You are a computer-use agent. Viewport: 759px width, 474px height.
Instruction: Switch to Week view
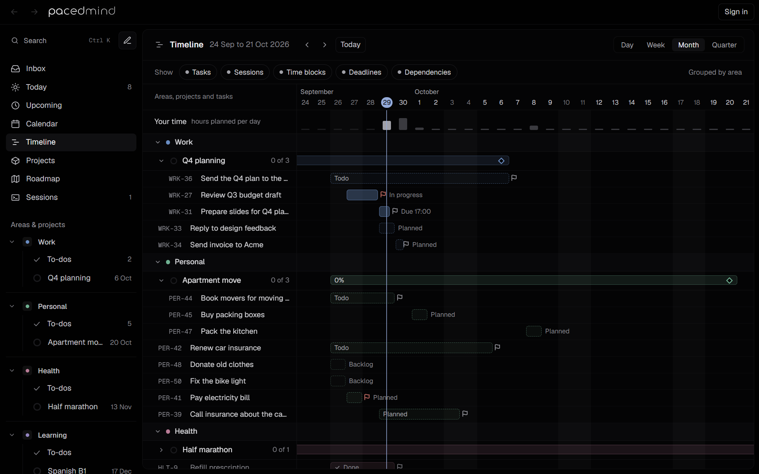coord(655,45)
